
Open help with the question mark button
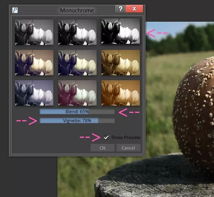click(x=120, y=9)
